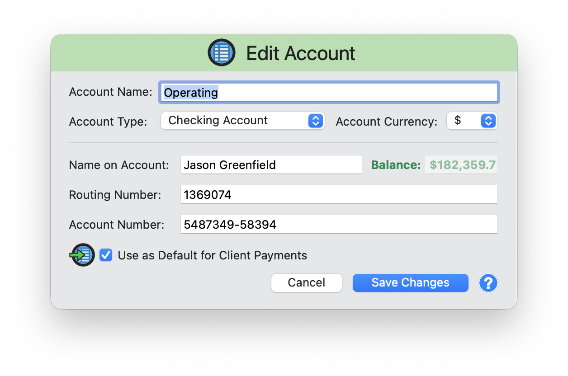Click the Account Number field
This screenshot has height=376, width=568.
coord(339,224)
